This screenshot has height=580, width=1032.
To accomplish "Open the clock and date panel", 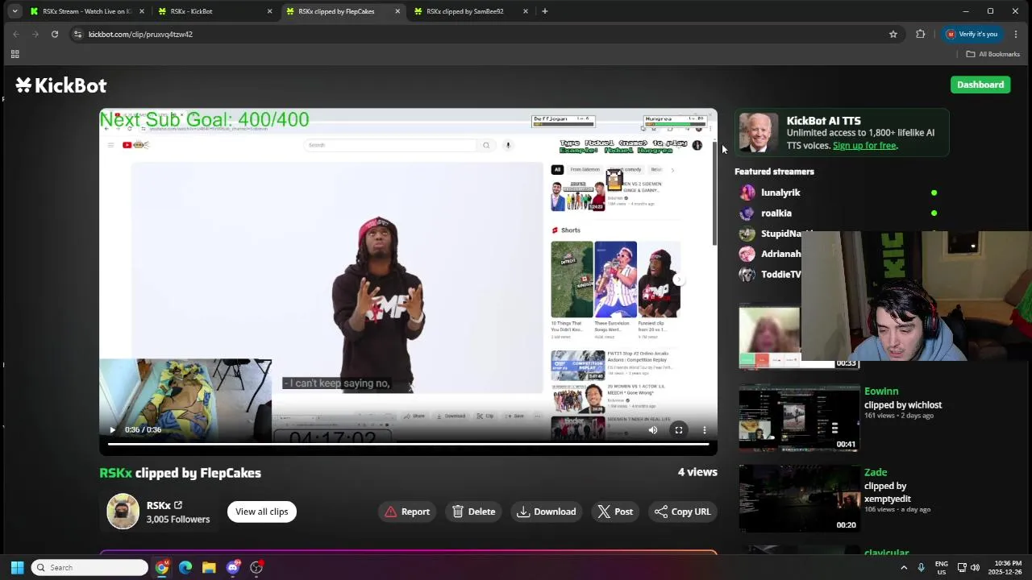I will [x=1009, y=567].
